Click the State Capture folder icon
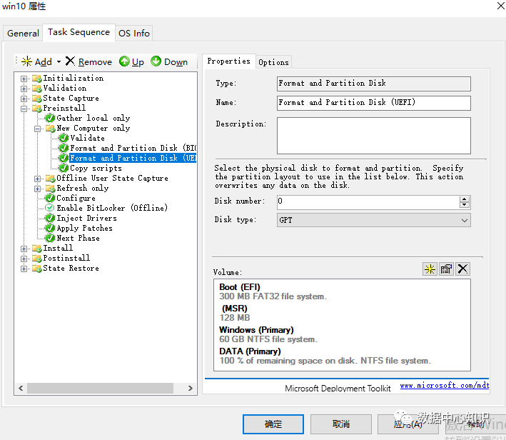The width and height of the screenshot is (506, 440). click(37, 99)
